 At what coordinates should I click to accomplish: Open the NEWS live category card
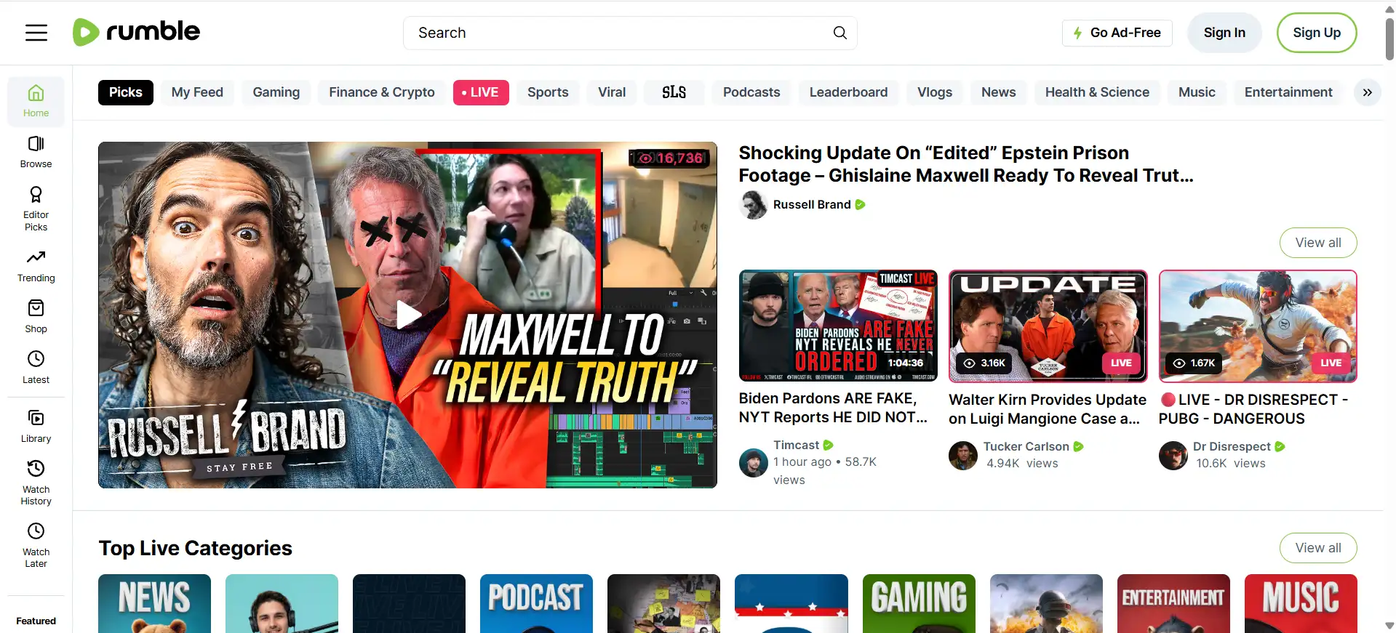[154, 603]
